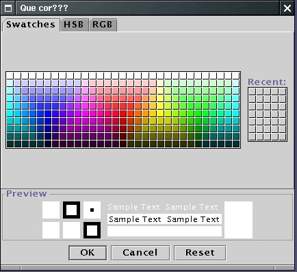The width and height of the screenshot is (297, 272).
Task: Open the window menu icon in title bar
Action: coord(8,8)
